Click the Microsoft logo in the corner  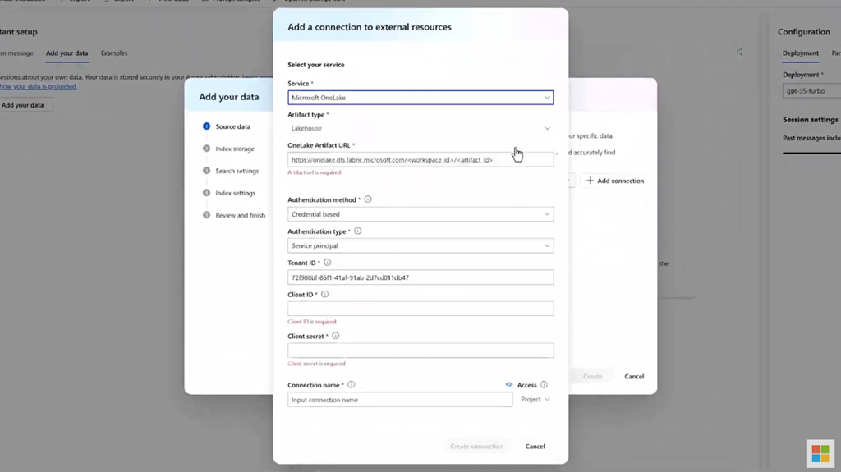point(820,452)
